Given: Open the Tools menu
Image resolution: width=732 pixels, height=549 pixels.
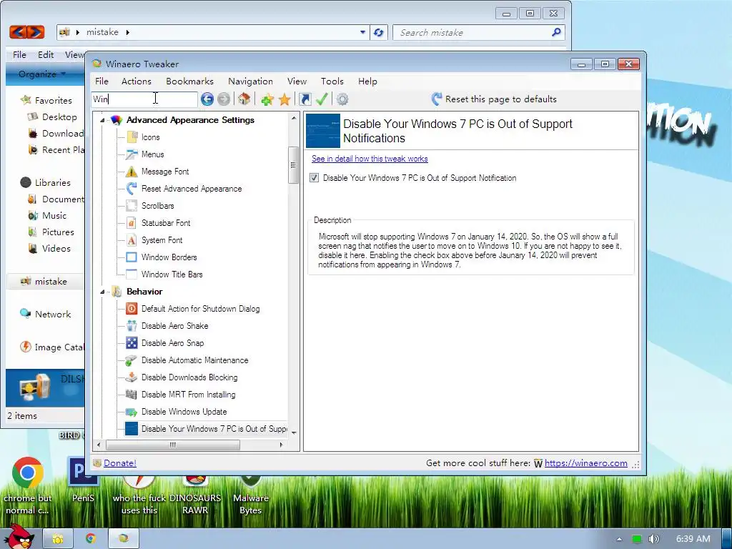Looking at the screenshot, I should 332,81.
